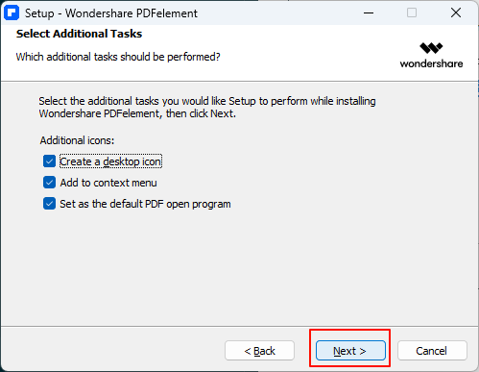Disable Set as the default PDF program checkbox
This screenshot has height=372, width=479.
[x=49, y=204]
